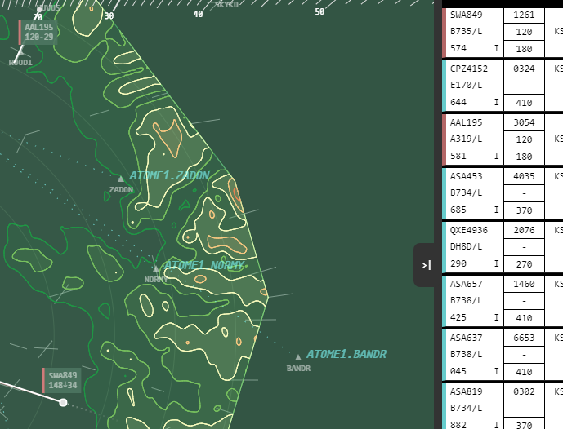The width and height of the screenshot is (563, 429).
Task: Click aircraft type A319/L on AAL195 strip
Action: 466,139
